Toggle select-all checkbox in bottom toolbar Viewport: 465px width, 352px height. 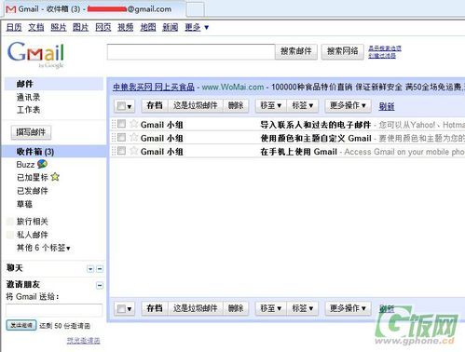[121, 309]
